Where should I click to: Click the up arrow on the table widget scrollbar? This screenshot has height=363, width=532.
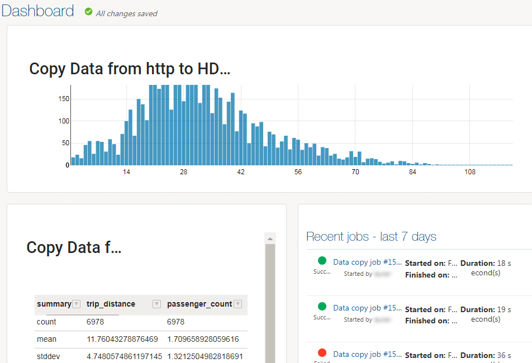coord(270,238)
